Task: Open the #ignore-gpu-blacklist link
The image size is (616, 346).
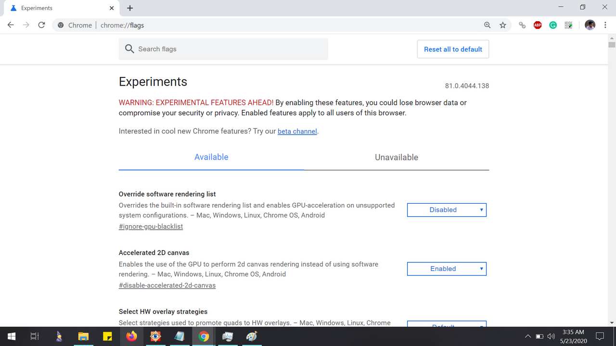Action: pyautogui.click(x=151, y=226)
